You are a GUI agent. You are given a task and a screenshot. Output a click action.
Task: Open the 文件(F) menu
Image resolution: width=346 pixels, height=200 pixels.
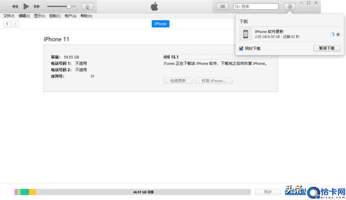[9, 16]
